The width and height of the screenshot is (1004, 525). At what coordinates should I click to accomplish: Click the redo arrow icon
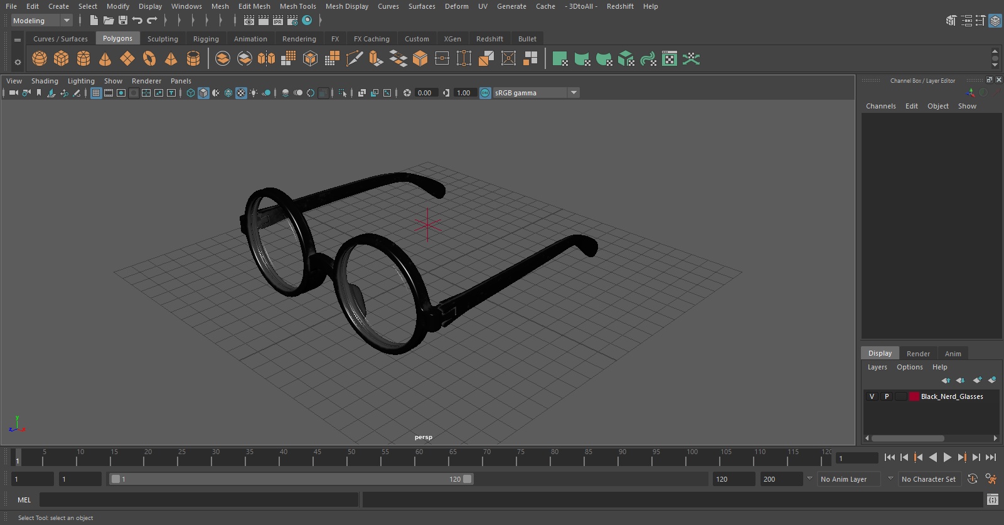click(x=152, y=21)
